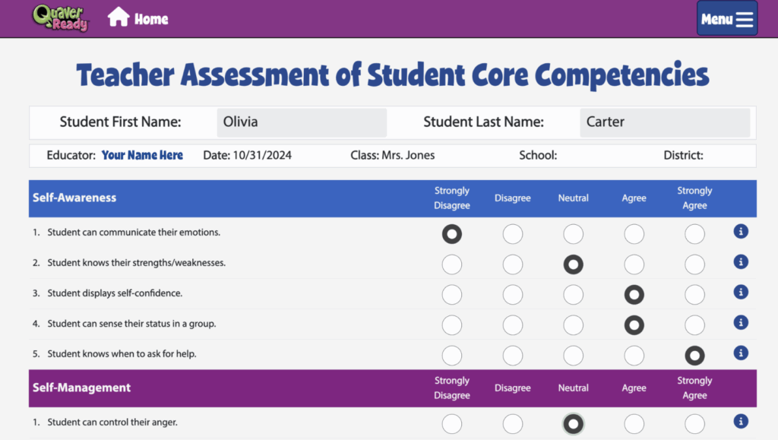Click info icon beside self-confidence question
The image size is (778, 440).
pyautogui.click(x=741, y=292)
